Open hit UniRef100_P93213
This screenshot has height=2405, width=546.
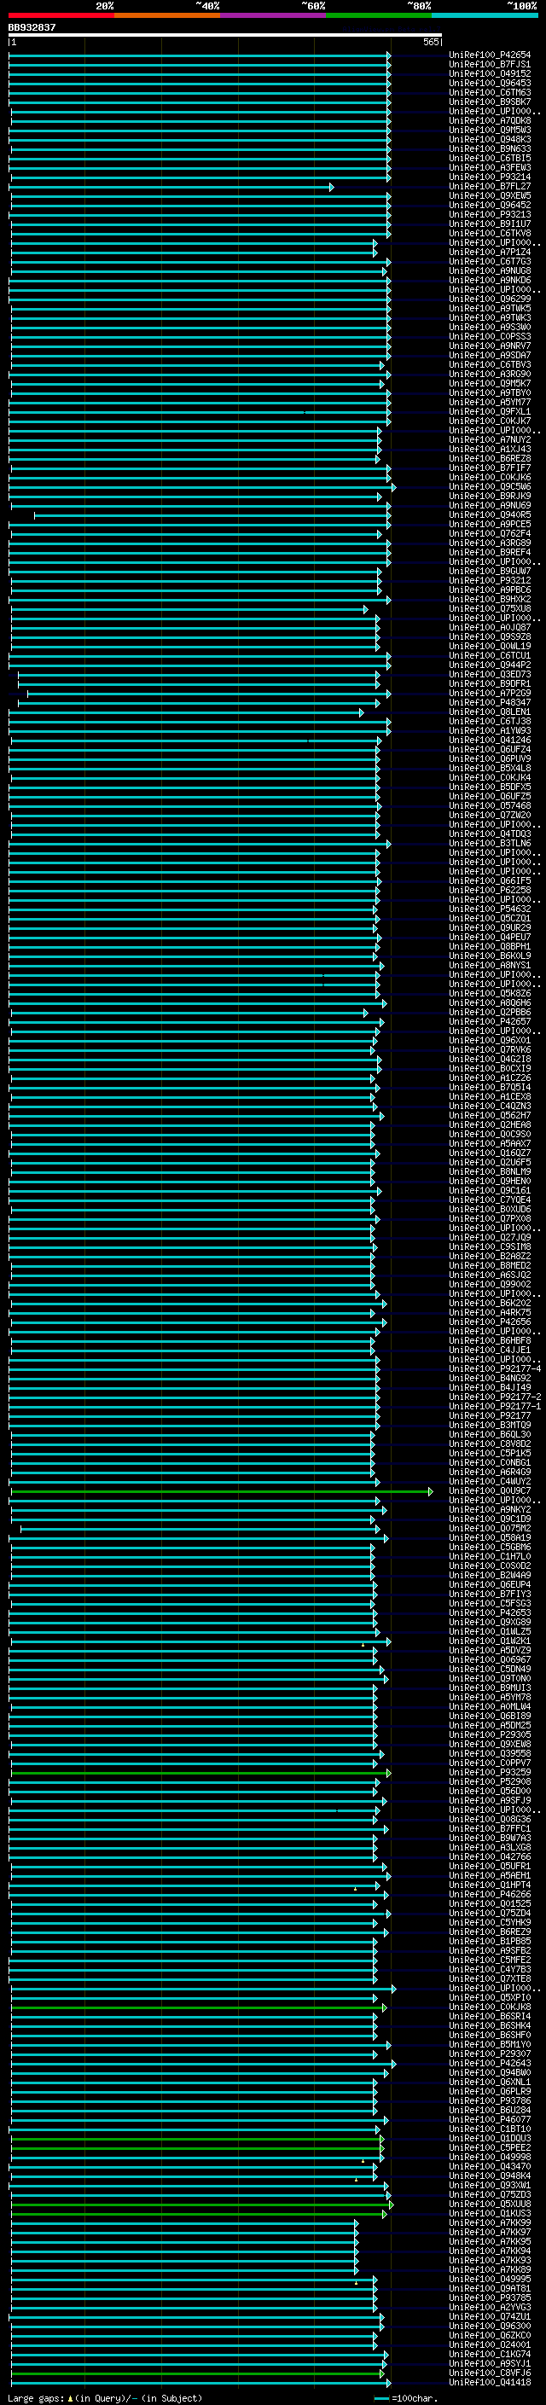coord(490,215)
